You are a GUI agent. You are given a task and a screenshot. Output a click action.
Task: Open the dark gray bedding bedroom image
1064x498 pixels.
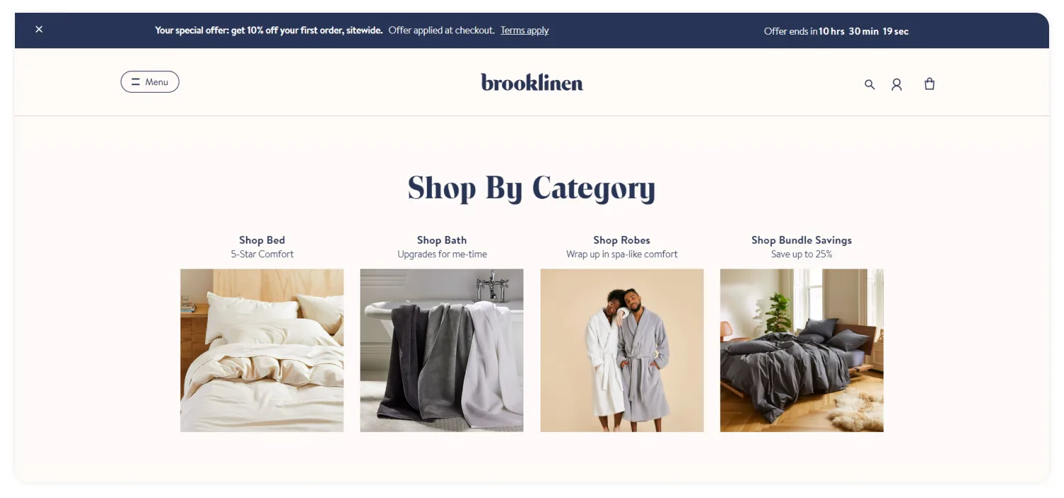802,350
